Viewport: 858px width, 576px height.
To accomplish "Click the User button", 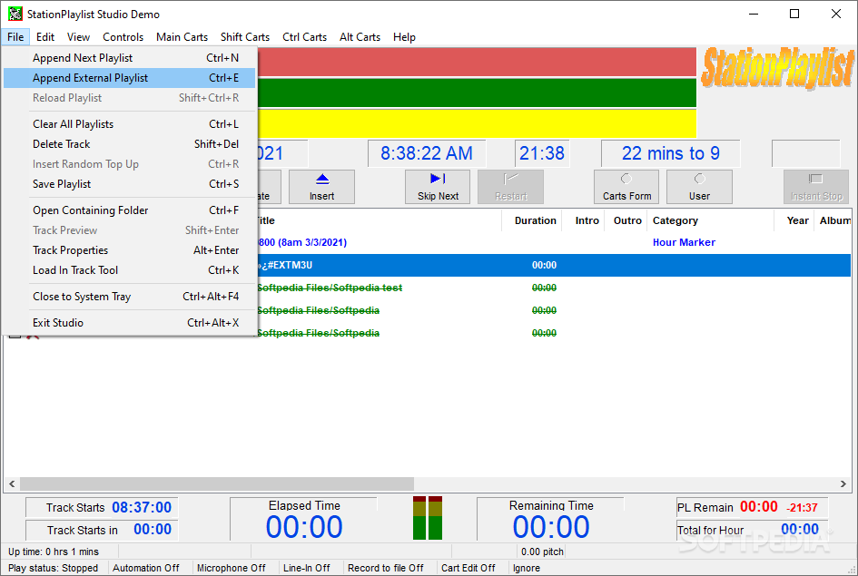I will point(699,187).
